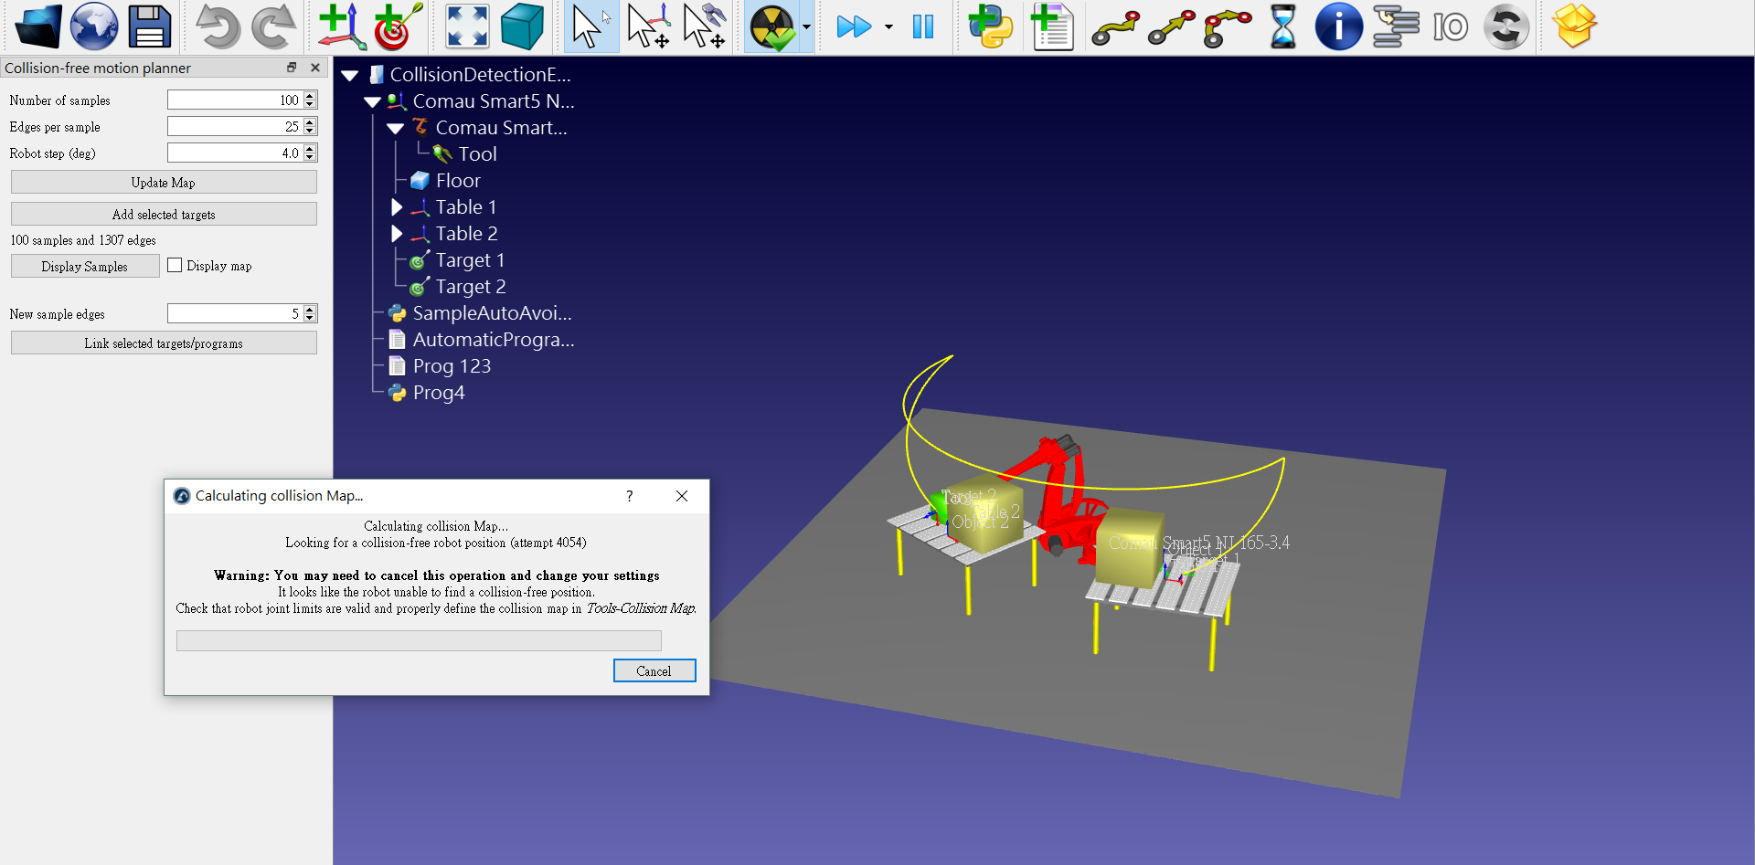Increase Robot step with up arrow

[x=310, y=148]
